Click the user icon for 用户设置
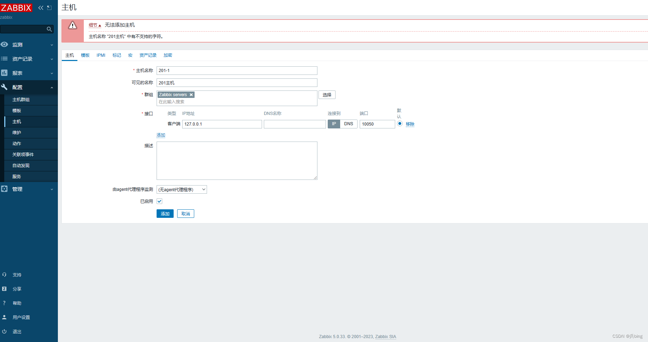This screenshot has height=342, width=648. point(4,317)
